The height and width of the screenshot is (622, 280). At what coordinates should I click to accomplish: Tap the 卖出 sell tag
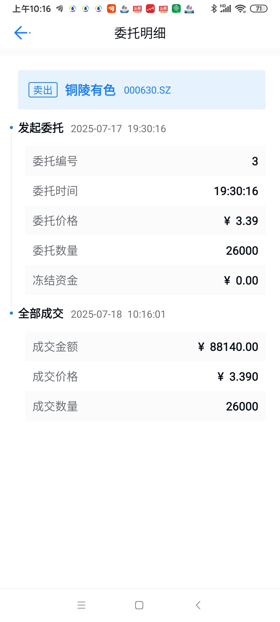43,90
